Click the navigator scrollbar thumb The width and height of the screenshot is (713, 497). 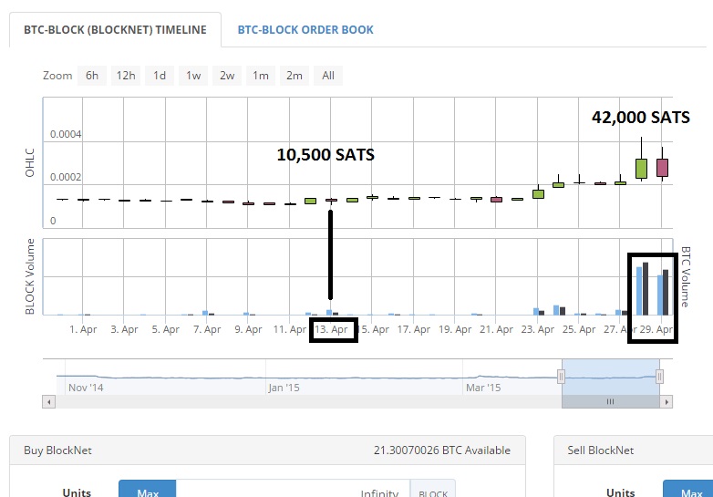pos(611,402)
